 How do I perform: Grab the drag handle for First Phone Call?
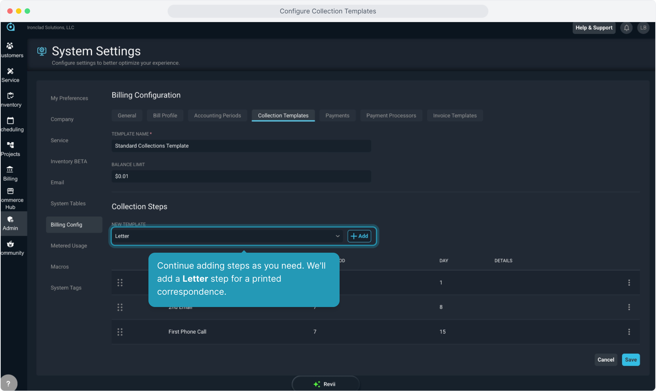click(x=120, y=332)
